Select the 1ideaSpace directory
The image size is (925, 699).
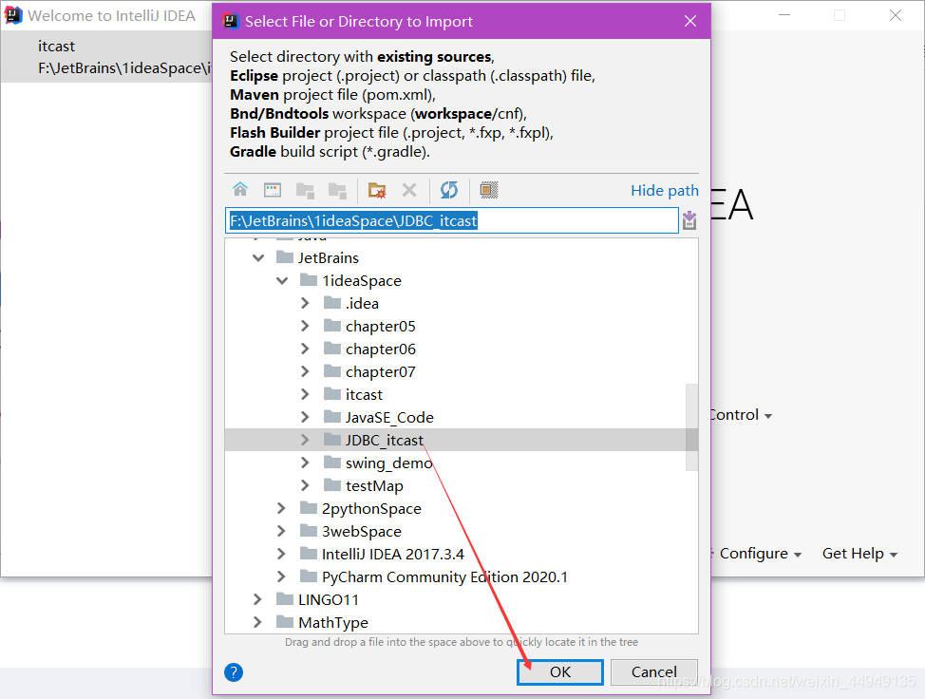(x=361, y=281)
